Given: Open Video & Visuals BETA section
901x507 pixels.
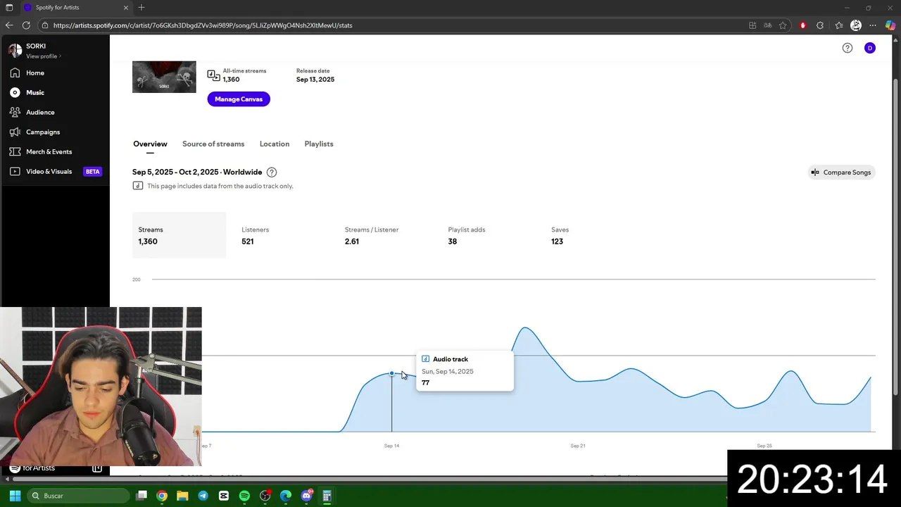Looking at the screenshot, I should (x=55, y=171).
